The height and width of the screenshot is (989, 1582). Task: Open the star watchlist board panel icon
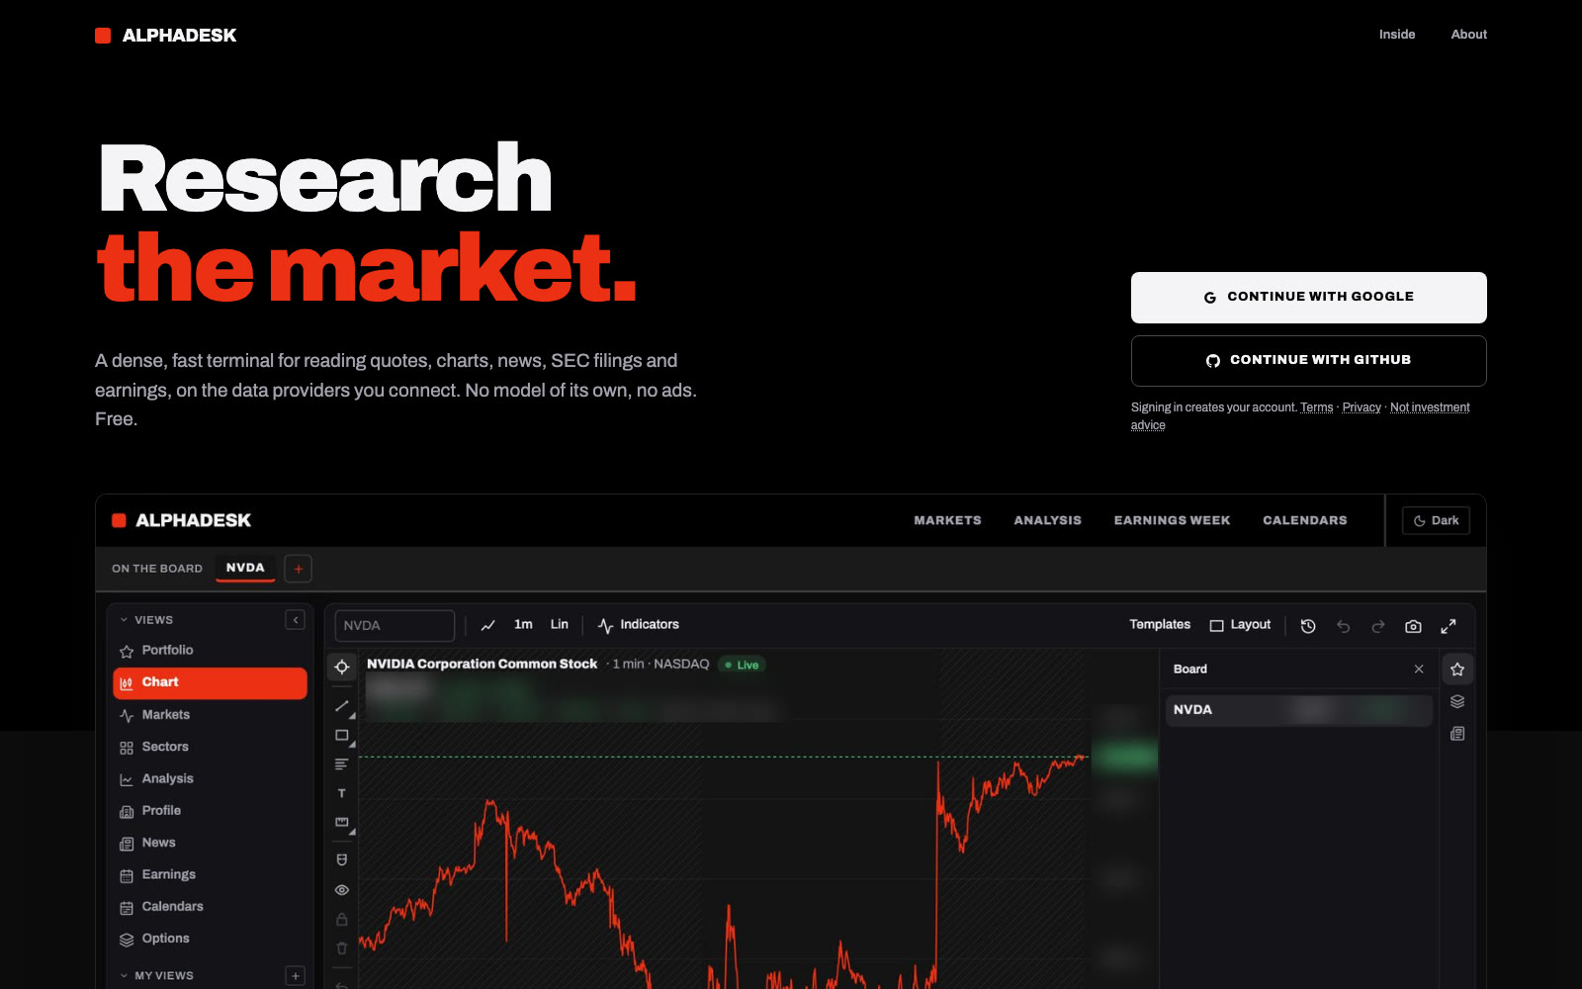tap(1457, 670)
